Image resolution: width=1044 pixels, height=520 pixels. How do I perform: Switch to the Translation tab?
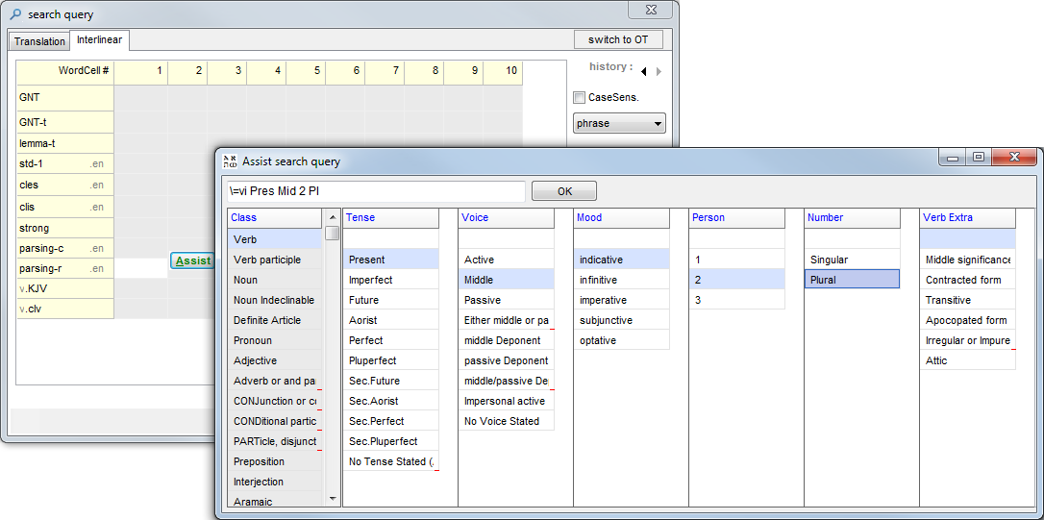39,41
